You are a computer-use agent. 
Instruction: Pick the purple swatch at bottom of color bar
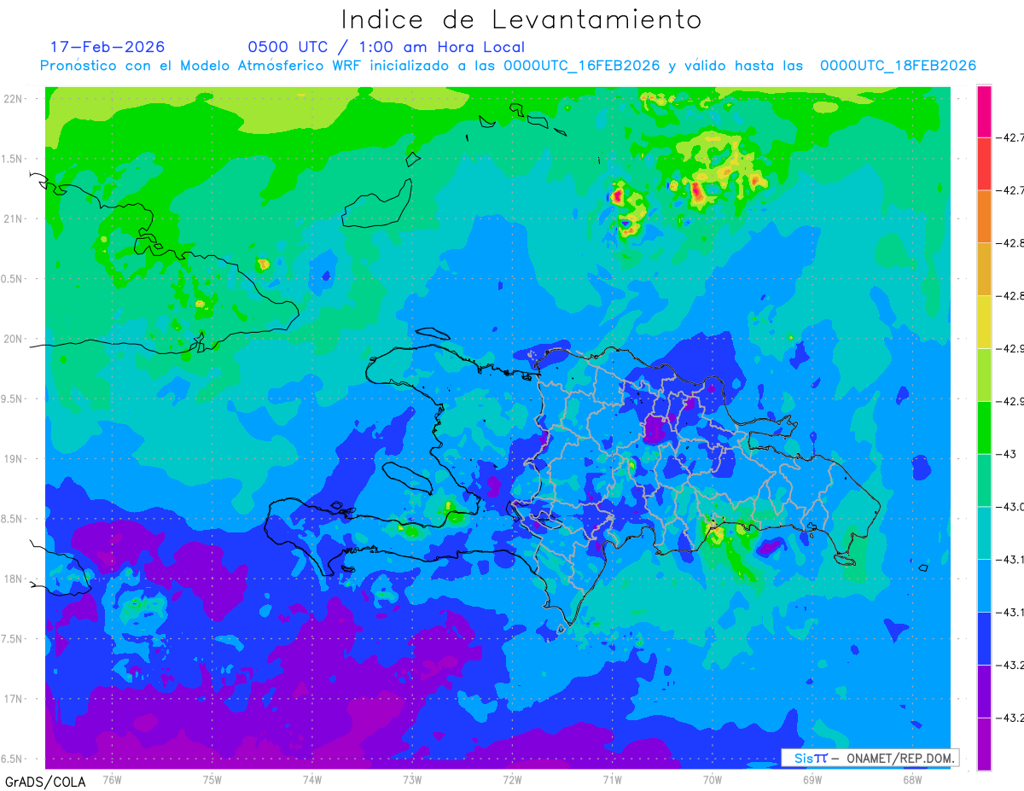coord(984,744)
